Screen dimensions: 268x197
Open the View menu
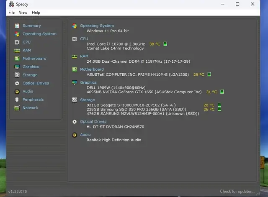23,13
